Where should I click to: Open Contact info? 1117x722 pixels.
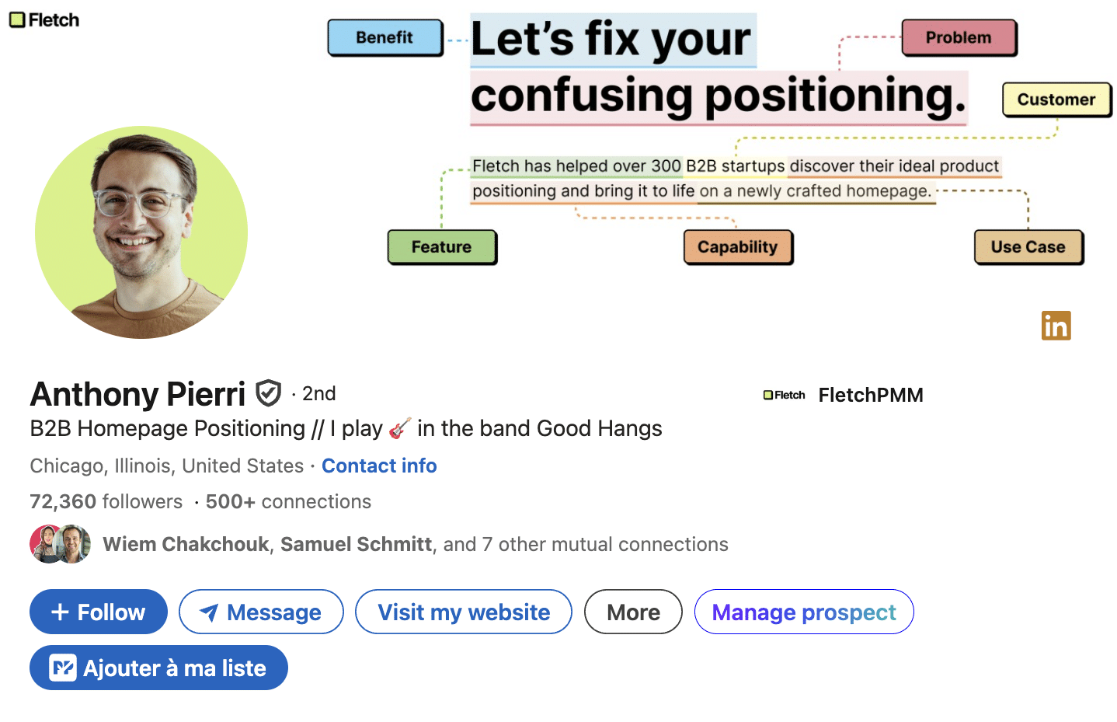[379, 466]
